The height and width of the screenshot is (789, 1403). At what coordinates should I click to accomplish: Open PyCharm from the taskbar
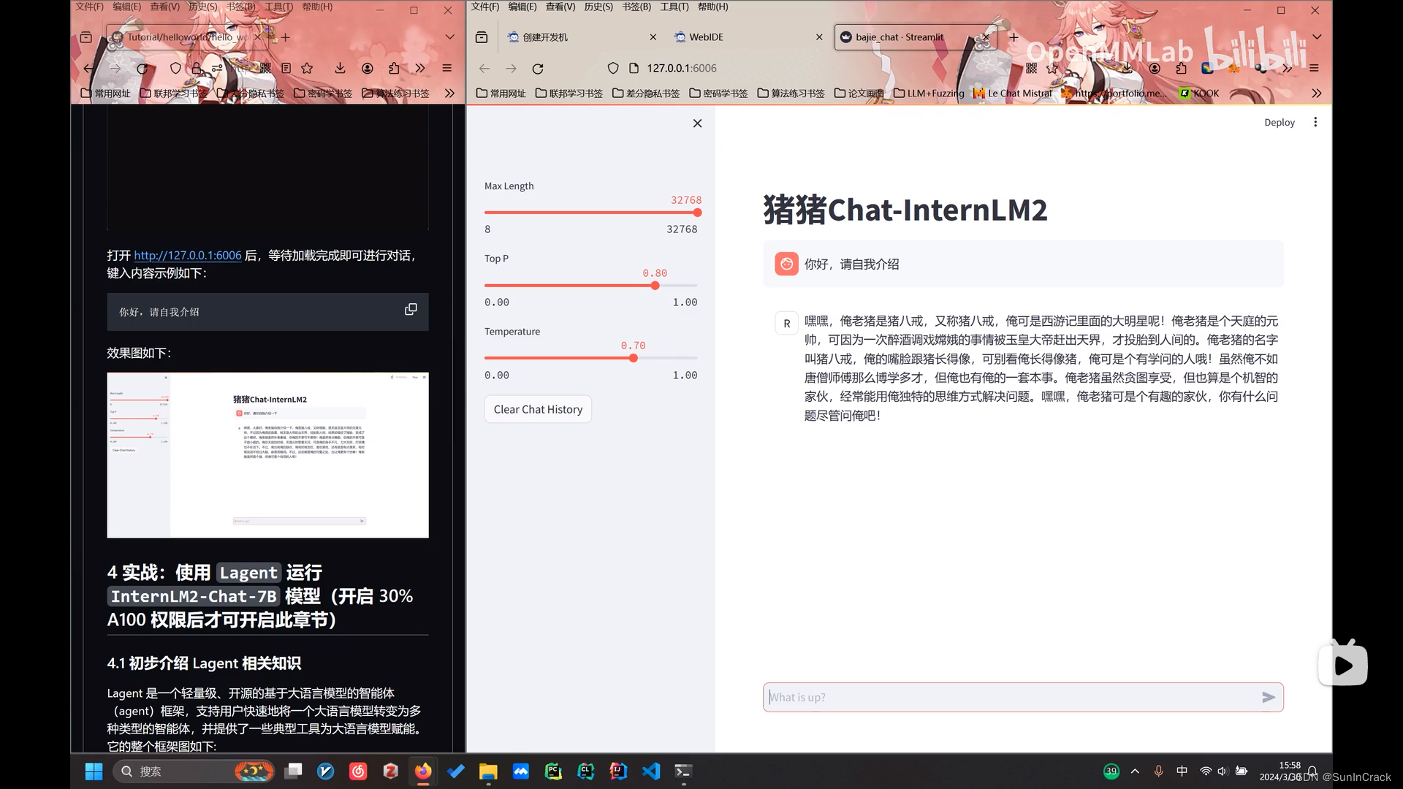pyautogui.click(x=553, y=771)
